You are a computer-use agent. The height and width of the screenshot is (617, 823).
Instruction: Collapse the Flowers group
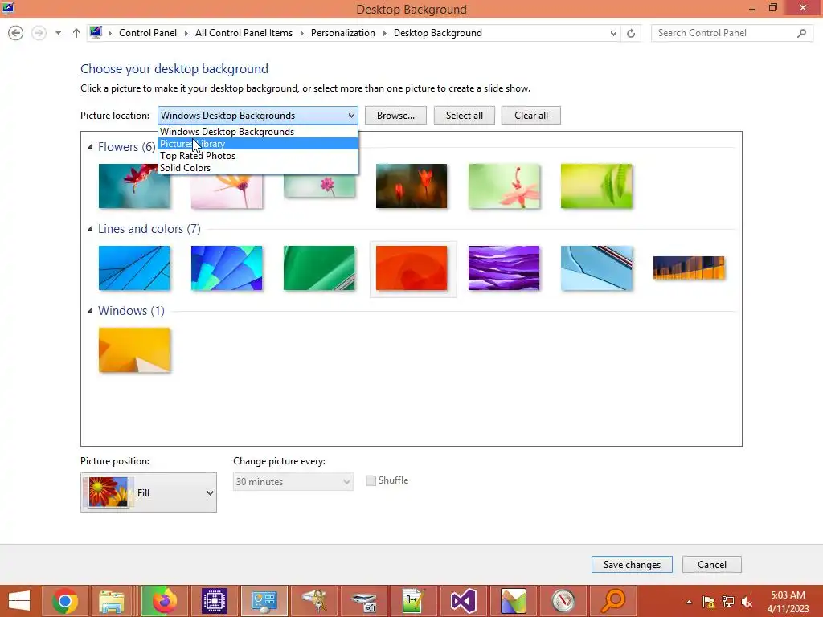pyautogui.click(x=90, y=147)
